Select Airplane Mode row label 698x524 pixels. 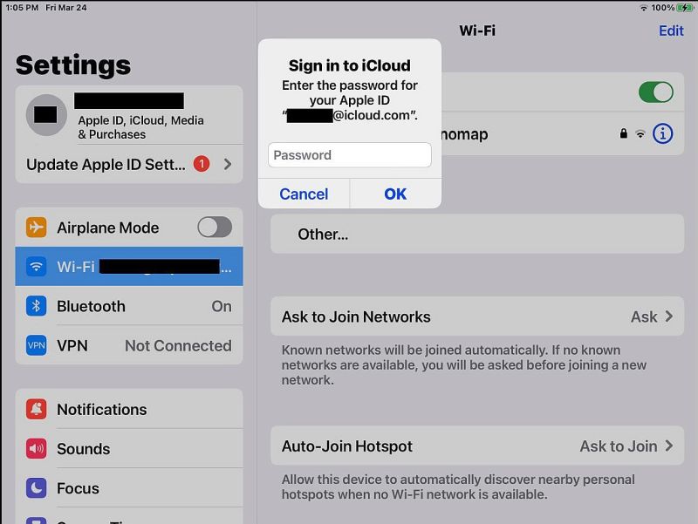tap(107, 228)
